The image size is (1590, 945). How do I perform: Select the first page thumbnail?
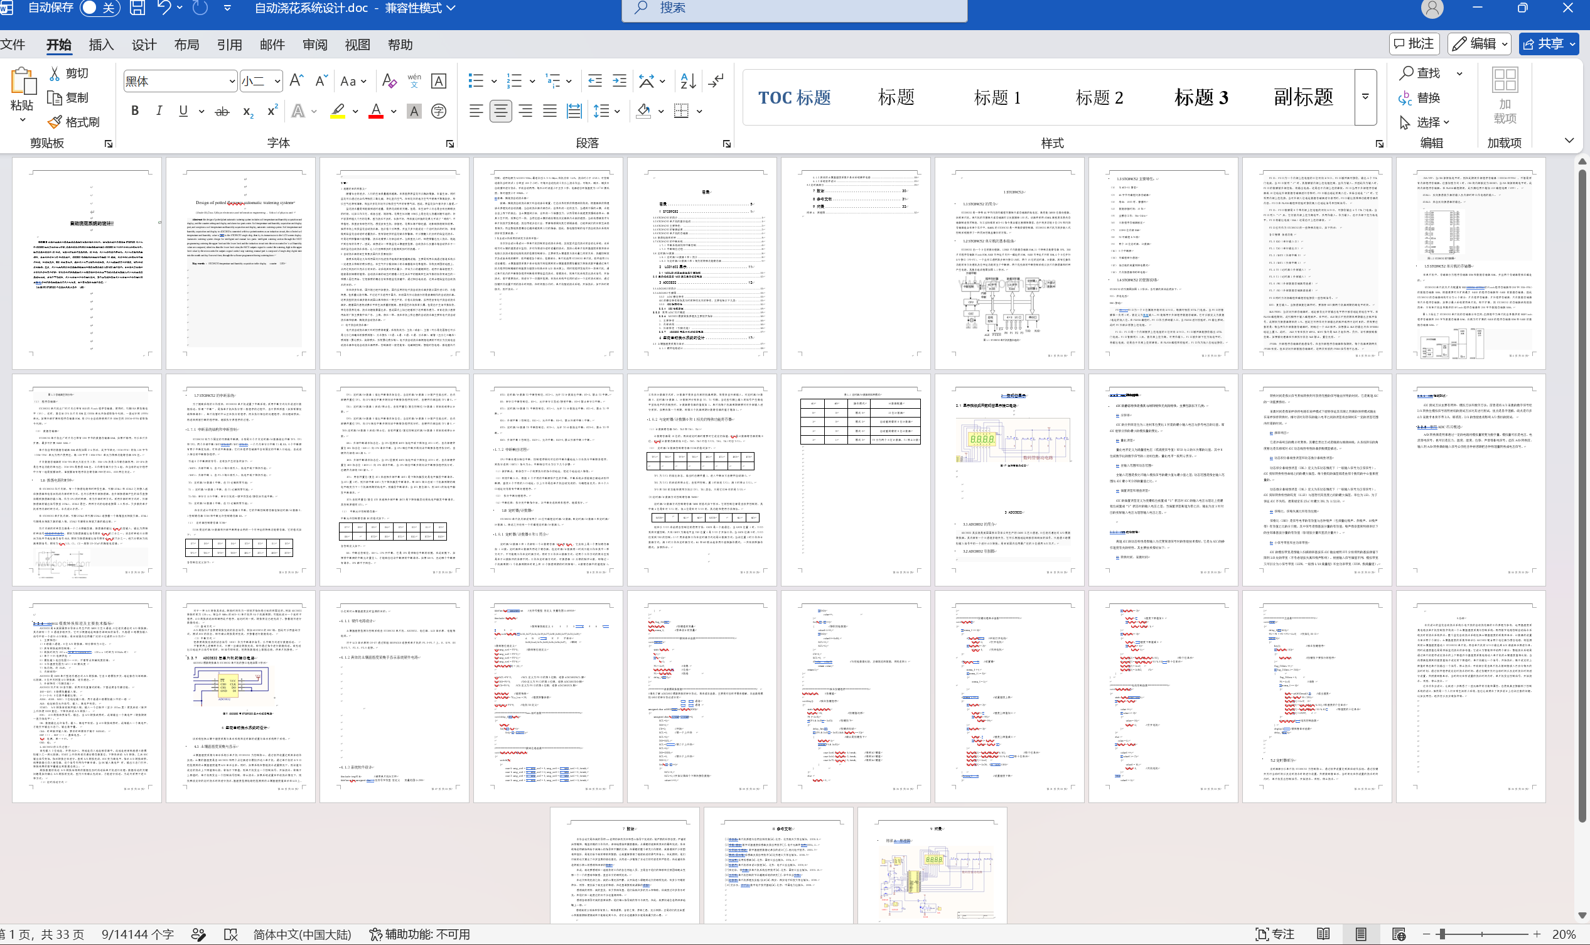(87, 263)
